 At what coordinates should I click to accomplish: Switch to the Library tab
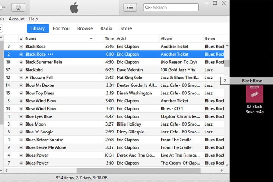38,28
